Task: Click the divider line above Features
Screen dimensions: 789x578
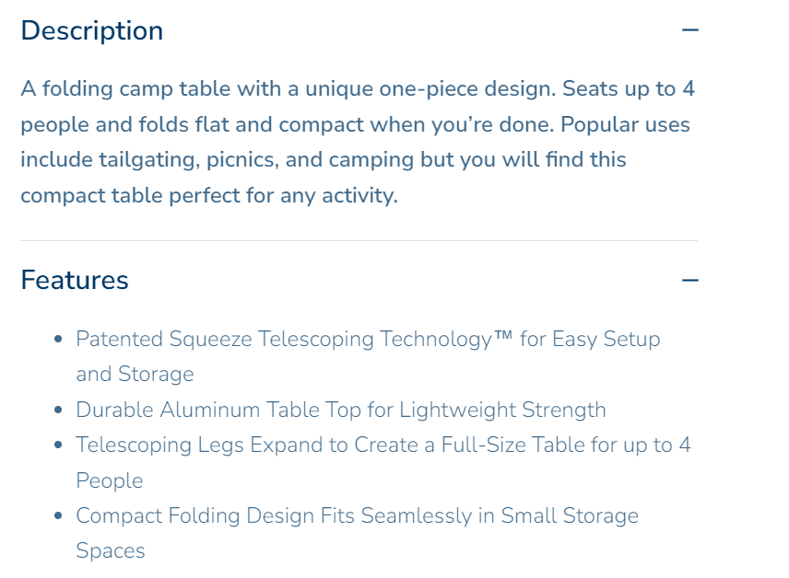Action: [x=359, y=241]
